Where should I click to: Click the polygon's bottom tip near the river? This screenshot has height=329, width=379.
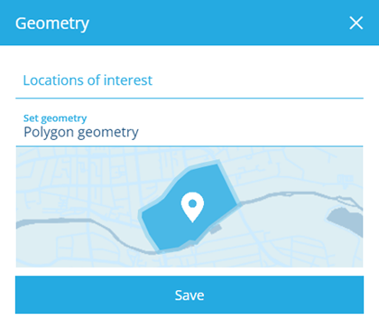click(x=160, y=250)
